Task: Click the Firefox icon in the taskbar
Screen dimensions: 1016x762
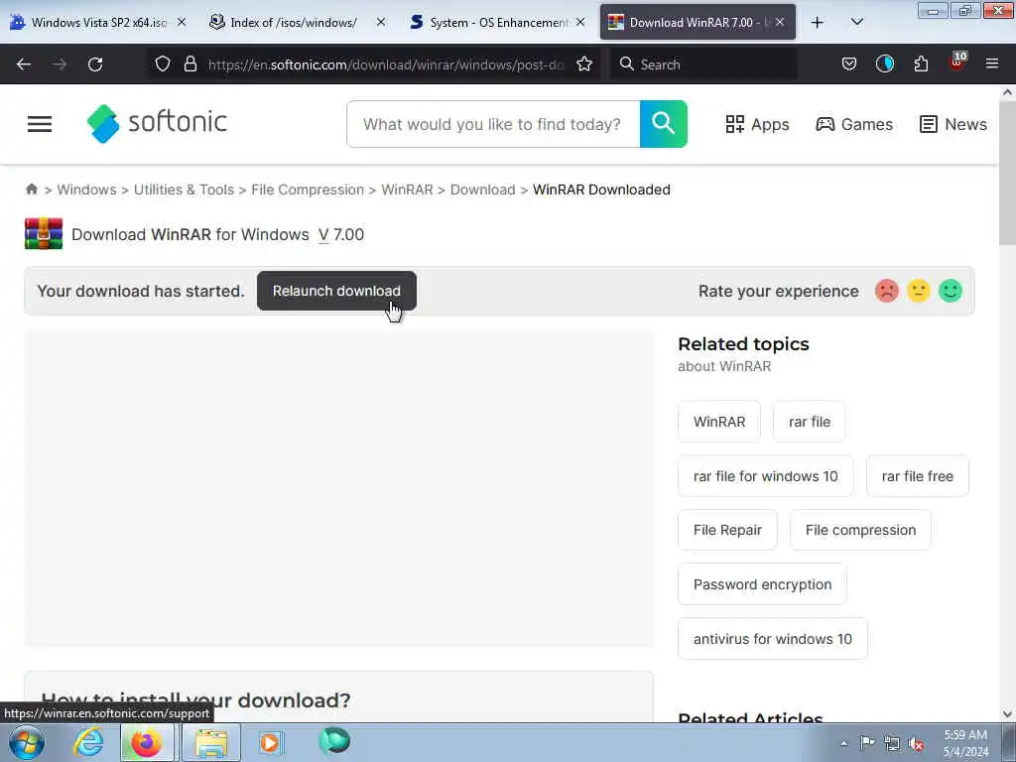Action: click(x=147, y=742)
